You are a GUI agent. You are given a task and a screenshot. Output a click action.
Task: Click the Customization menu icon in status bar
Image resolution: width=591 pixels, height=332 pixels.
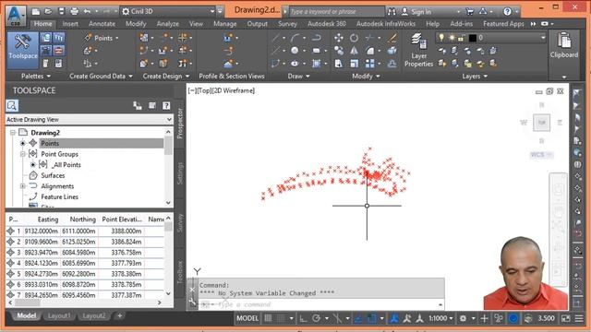(x=579, y=318)
